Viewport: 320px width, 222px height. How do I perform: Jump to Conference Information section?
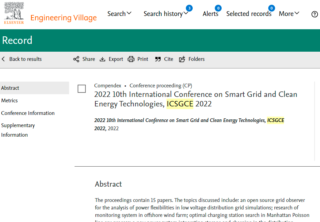point(28,113)
